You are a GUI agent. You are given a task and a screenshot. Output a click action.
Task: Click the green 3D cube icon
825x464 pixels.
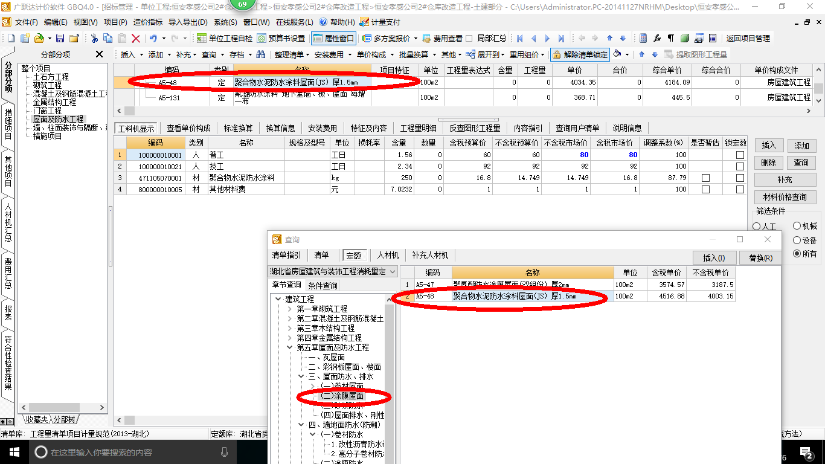685,38
